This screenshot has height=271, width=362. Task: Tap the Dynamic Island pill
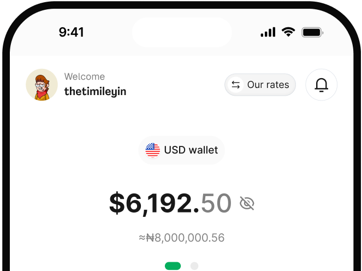click(182, 32)
